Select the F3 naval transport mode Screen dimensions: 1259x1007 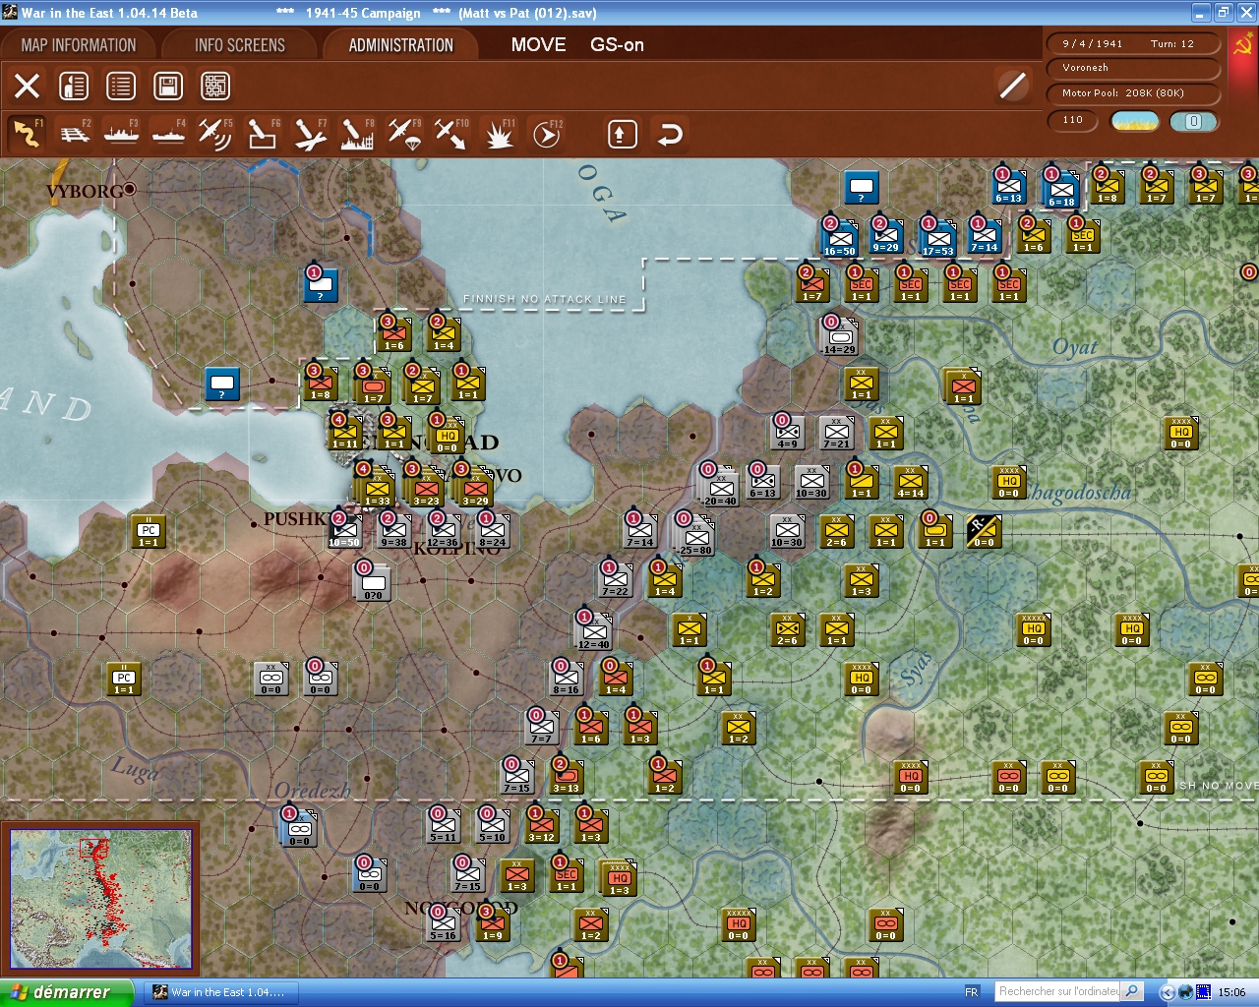122,134
